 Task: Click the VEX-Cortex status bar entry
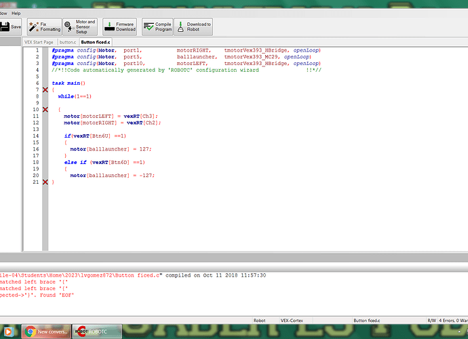292,321
